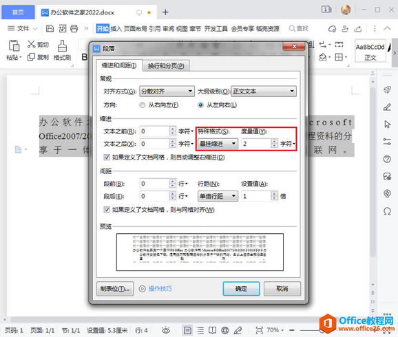Click the Format Painter (格式刷) icon
398x337 pixels.
tap(62, 46)
